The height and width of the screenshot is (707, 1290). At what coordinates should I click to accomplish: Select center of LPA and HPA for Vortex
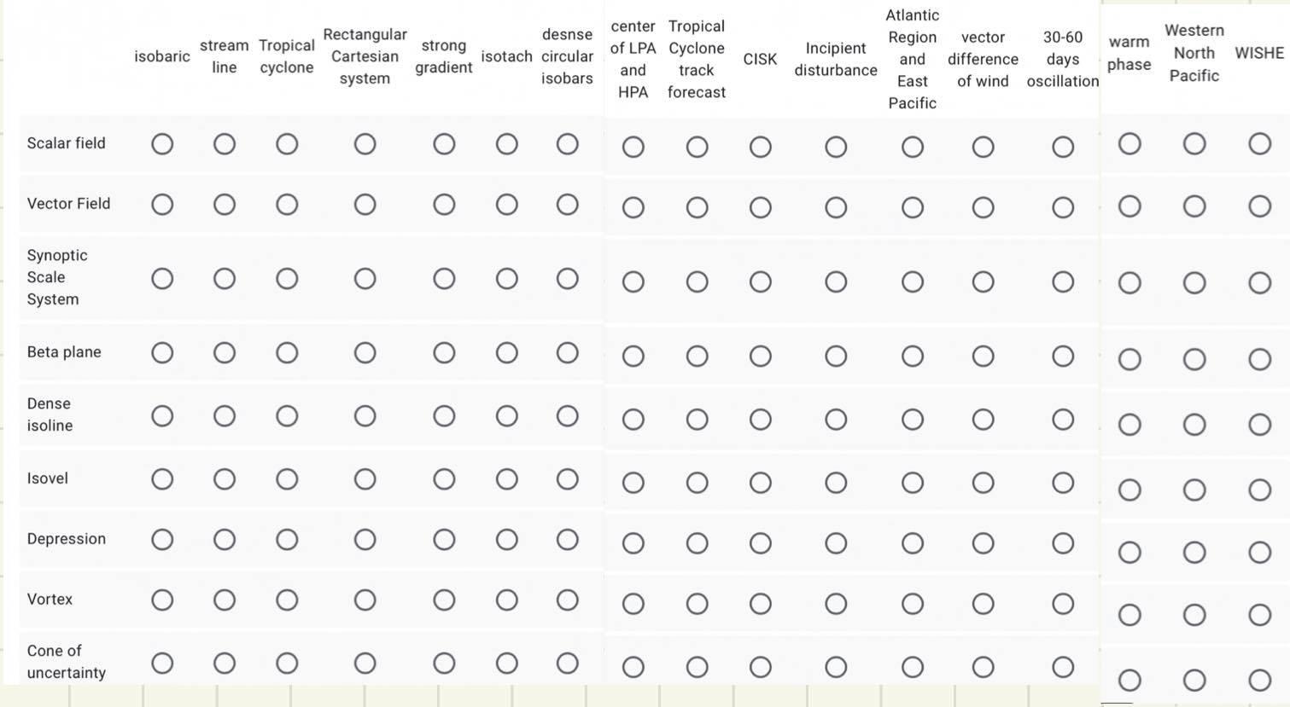633,604
